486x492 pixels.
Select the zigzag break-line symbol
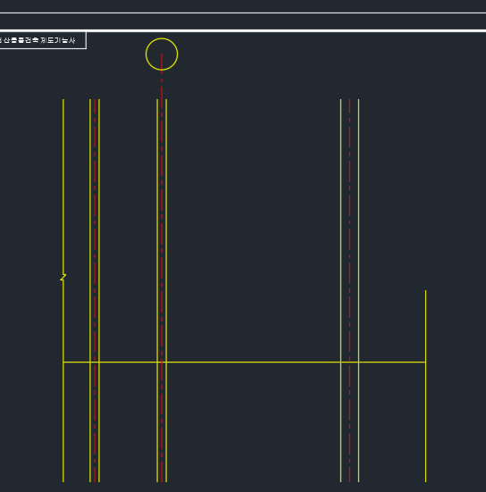(63, 278)
